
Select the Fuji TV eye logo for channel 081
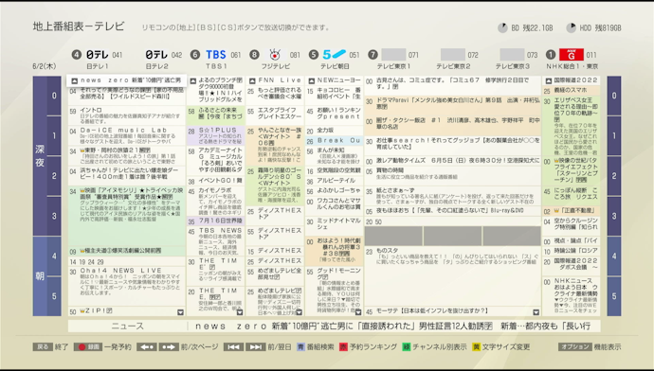275,55
